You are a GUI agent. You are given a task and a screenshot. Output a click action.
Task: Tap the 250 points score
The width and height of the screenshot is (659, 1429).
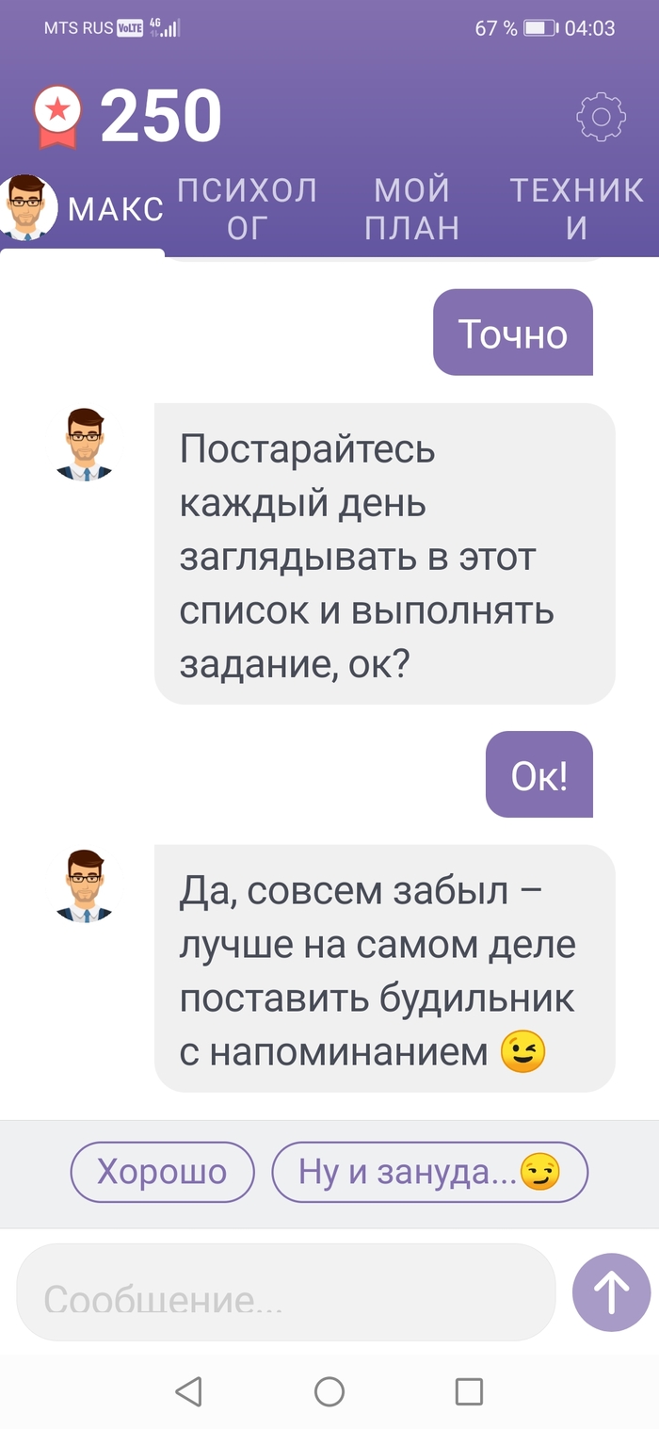click(161, 117)
